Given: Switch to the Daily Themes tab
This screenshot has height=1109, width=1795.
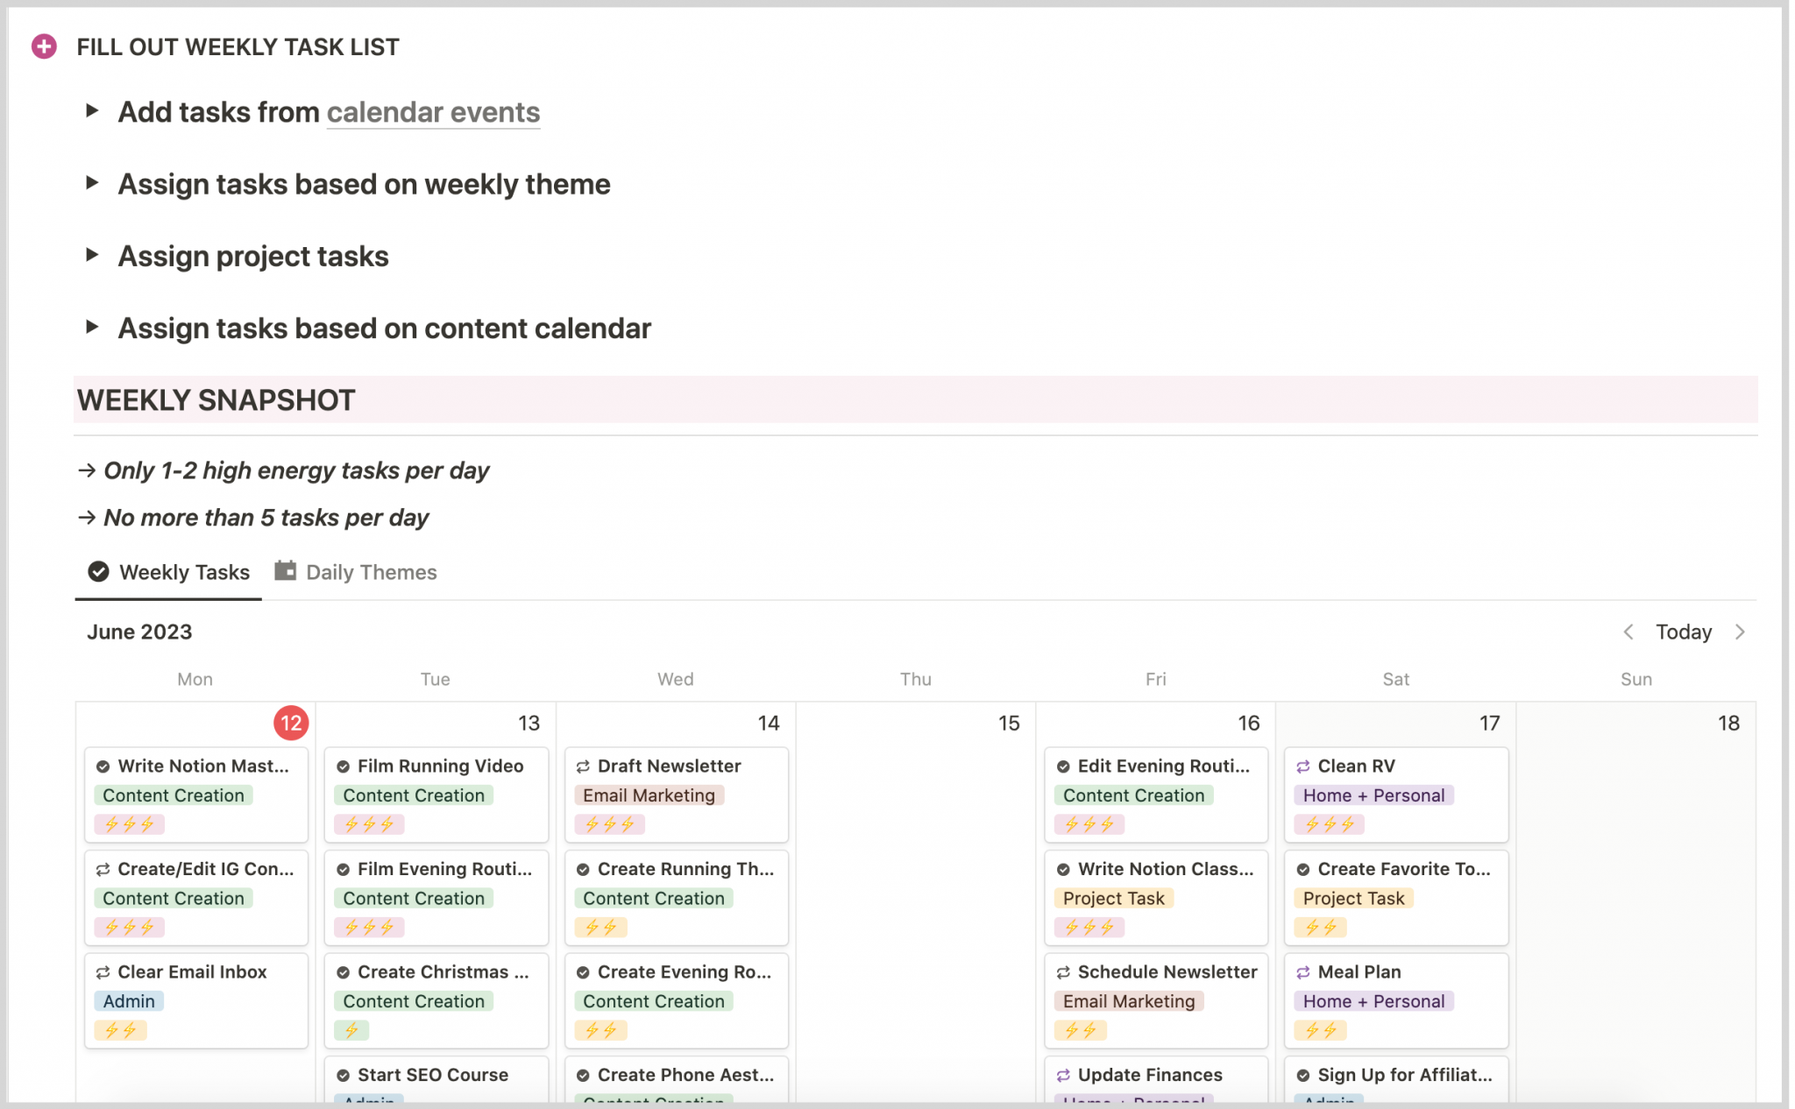Looking at the screenshot, I should 356,572.
